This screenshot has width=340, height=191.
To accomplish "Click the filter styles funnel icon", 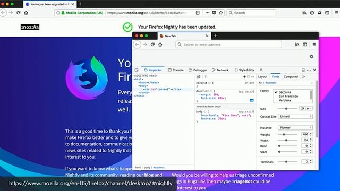I will tap(206, 76).
